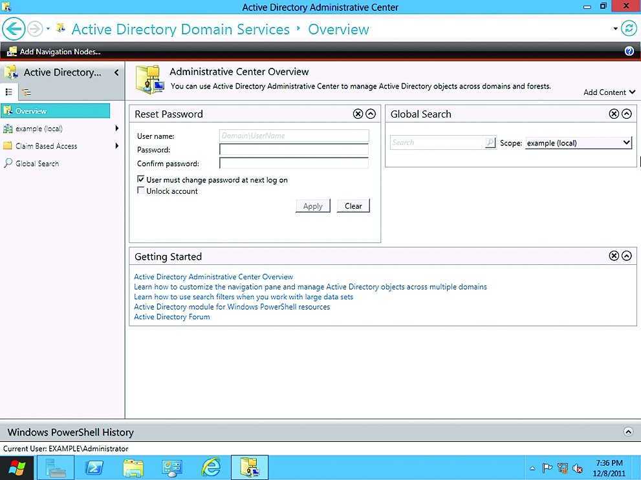Select Global Search in navigation pane

(x=37, y=163)
